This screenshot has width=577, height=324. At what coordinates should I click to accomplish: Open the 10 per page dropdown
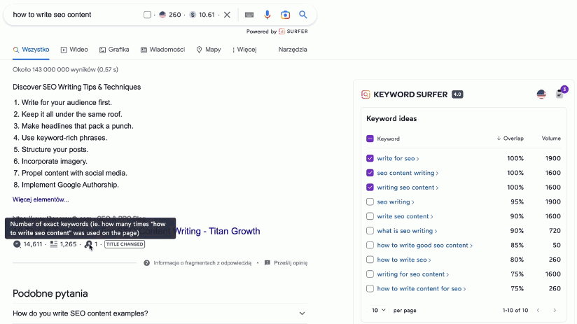coord(378,310)
